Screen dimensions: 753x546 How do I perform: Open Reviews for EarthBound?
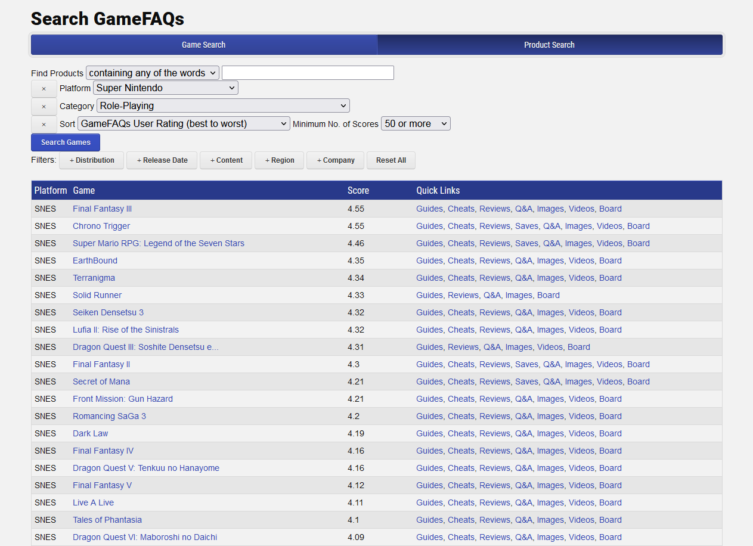pyautogui.click(x=495, y=260)
